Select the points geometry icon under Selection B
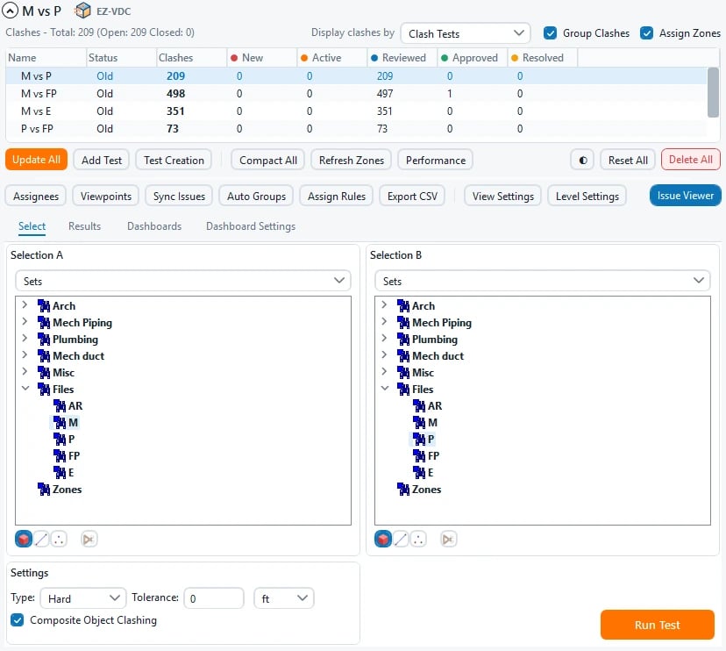 (x=418, y=539)
